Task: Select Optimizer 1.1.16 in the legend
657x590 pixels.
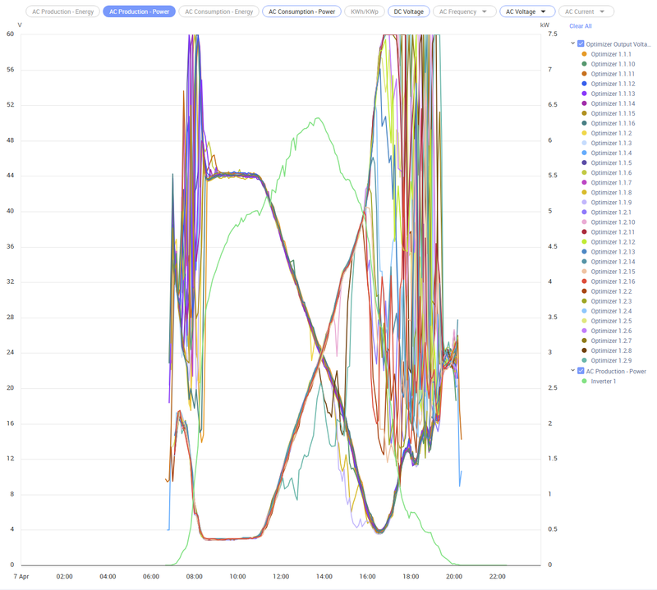Action: point(613,123)
